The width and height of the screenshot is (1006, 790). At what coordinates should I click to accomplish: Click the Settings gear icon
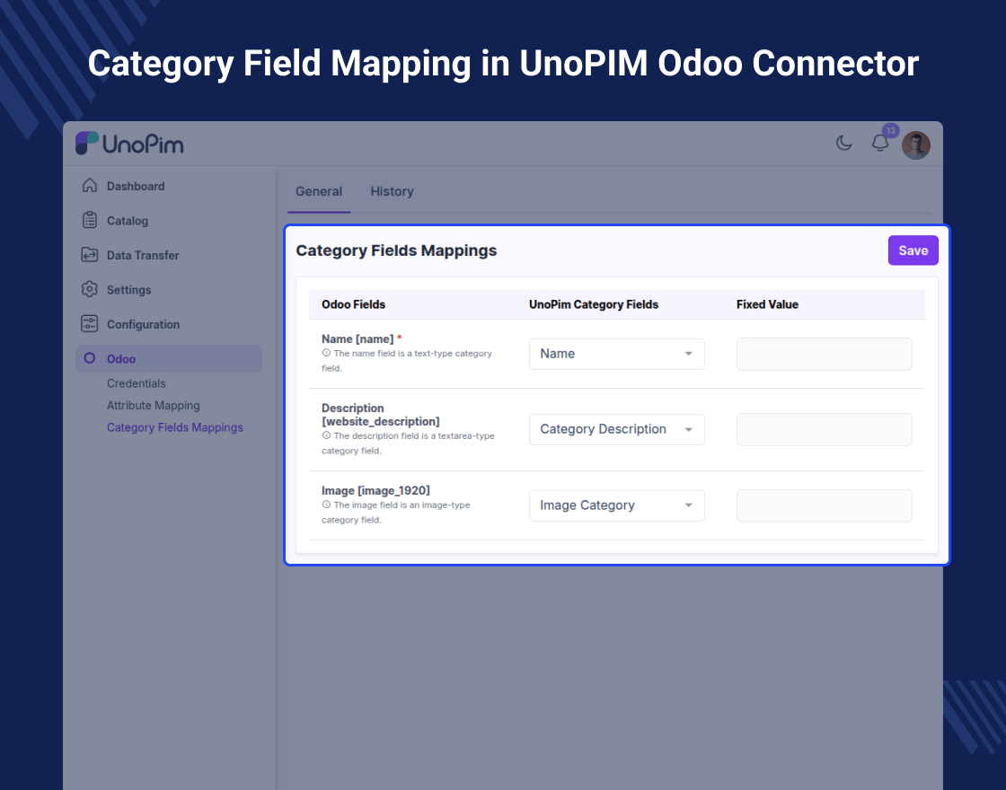90,289
